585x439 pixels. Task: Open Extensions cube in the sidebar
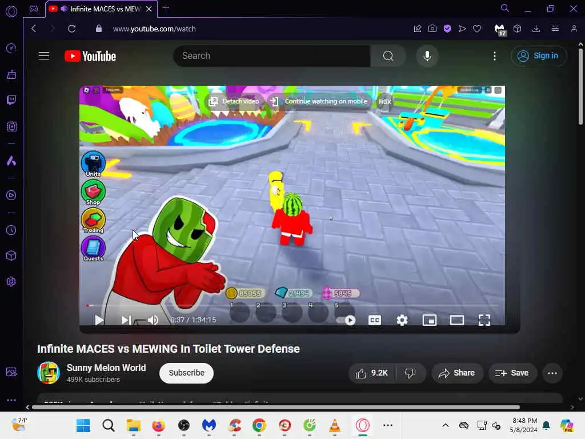click(x=11, y=256)
